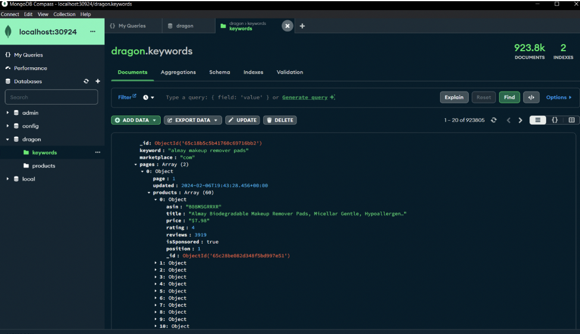Open the Edit menu
The height and width of the screenshot is (334, 580).
click(x=28, y=14)
